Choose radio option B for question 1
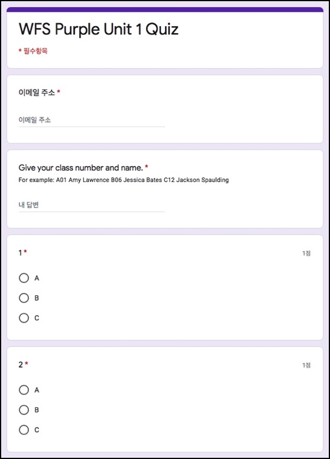 24,298
